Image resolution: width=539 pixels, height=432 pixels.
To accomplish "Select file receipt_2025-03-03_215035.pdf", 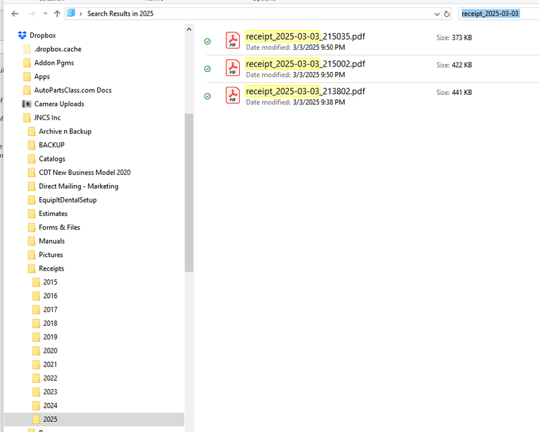I will coord(305,36).
